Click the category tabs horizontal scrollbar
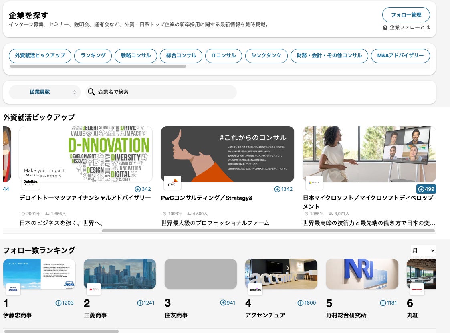This screenshot has width=450, height=333. [x=98, y=66]
